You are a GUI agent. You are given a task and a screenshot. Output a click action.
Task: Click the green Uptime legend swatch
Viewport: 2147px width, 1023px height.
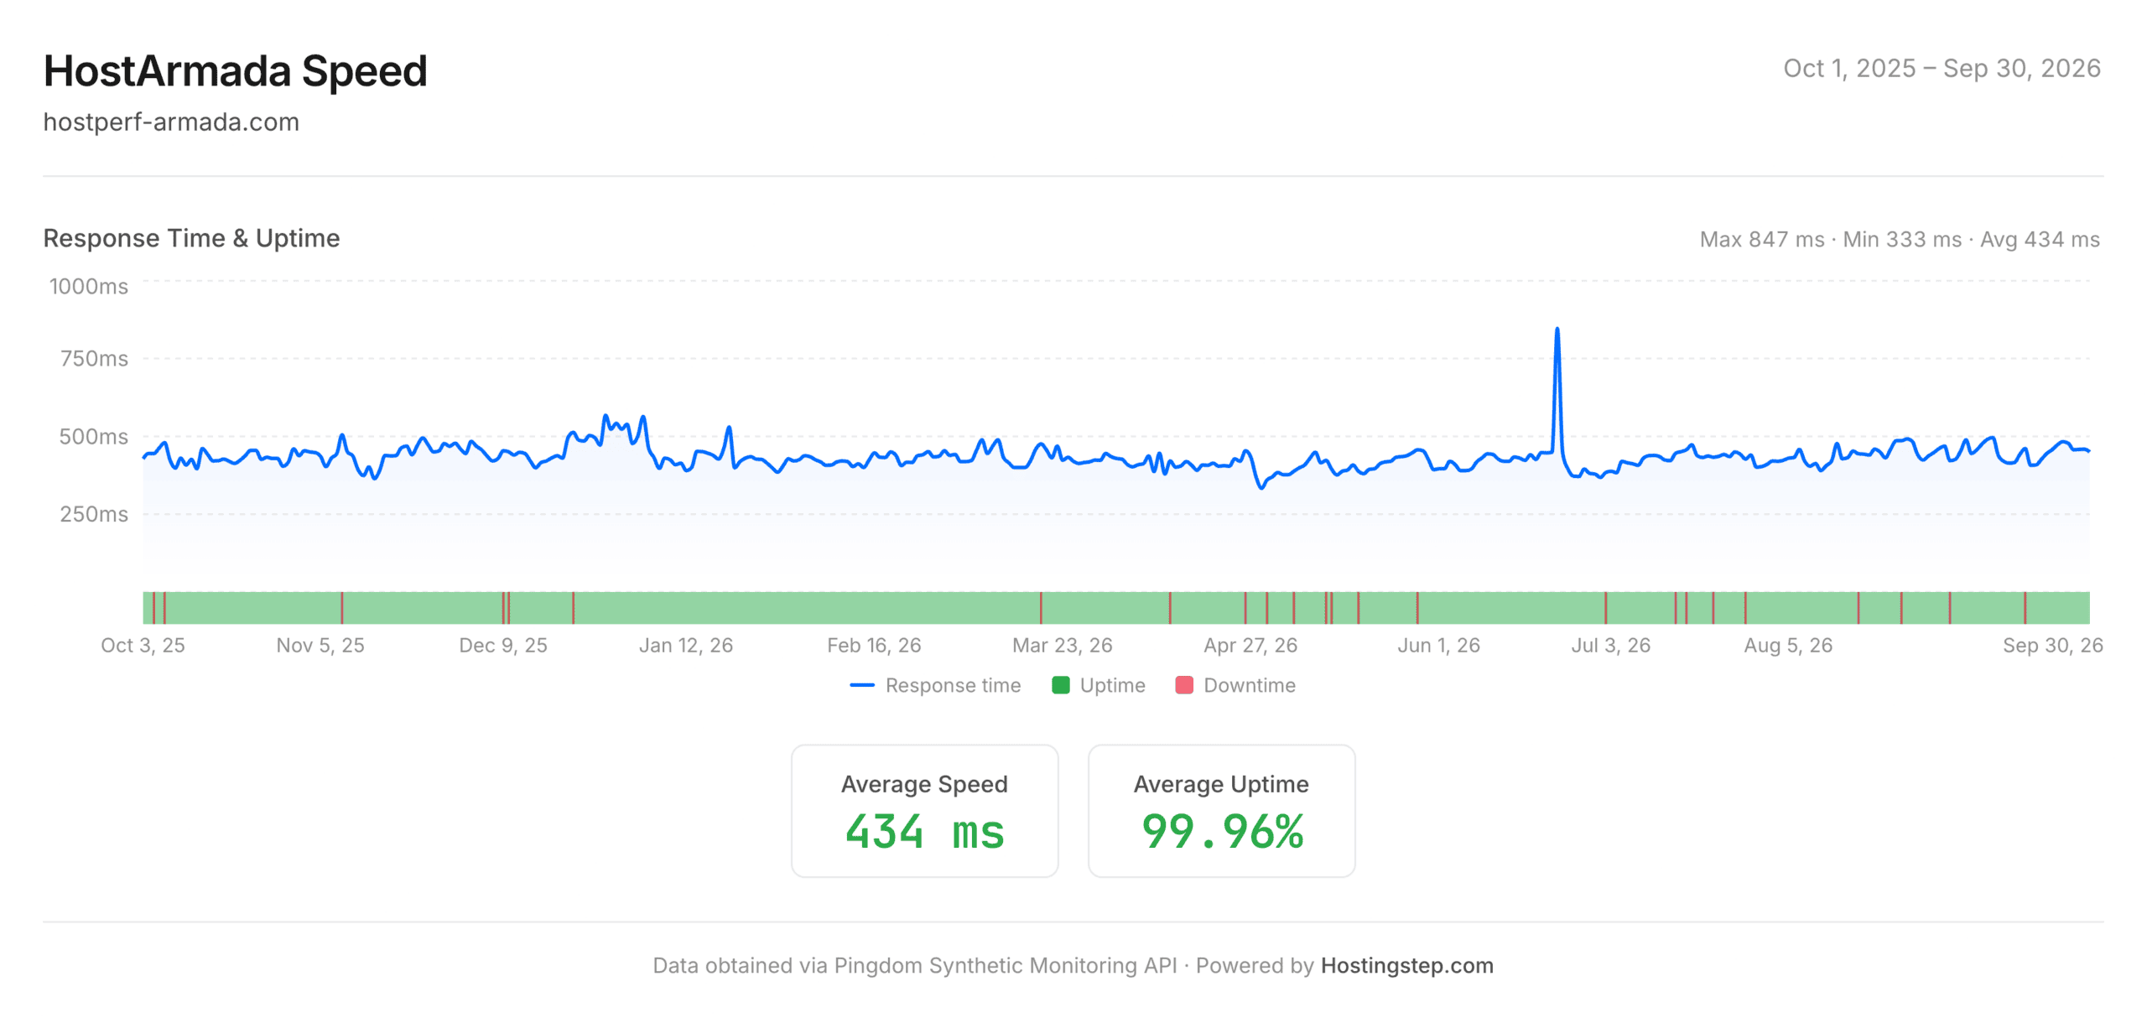pos(1061,685)
